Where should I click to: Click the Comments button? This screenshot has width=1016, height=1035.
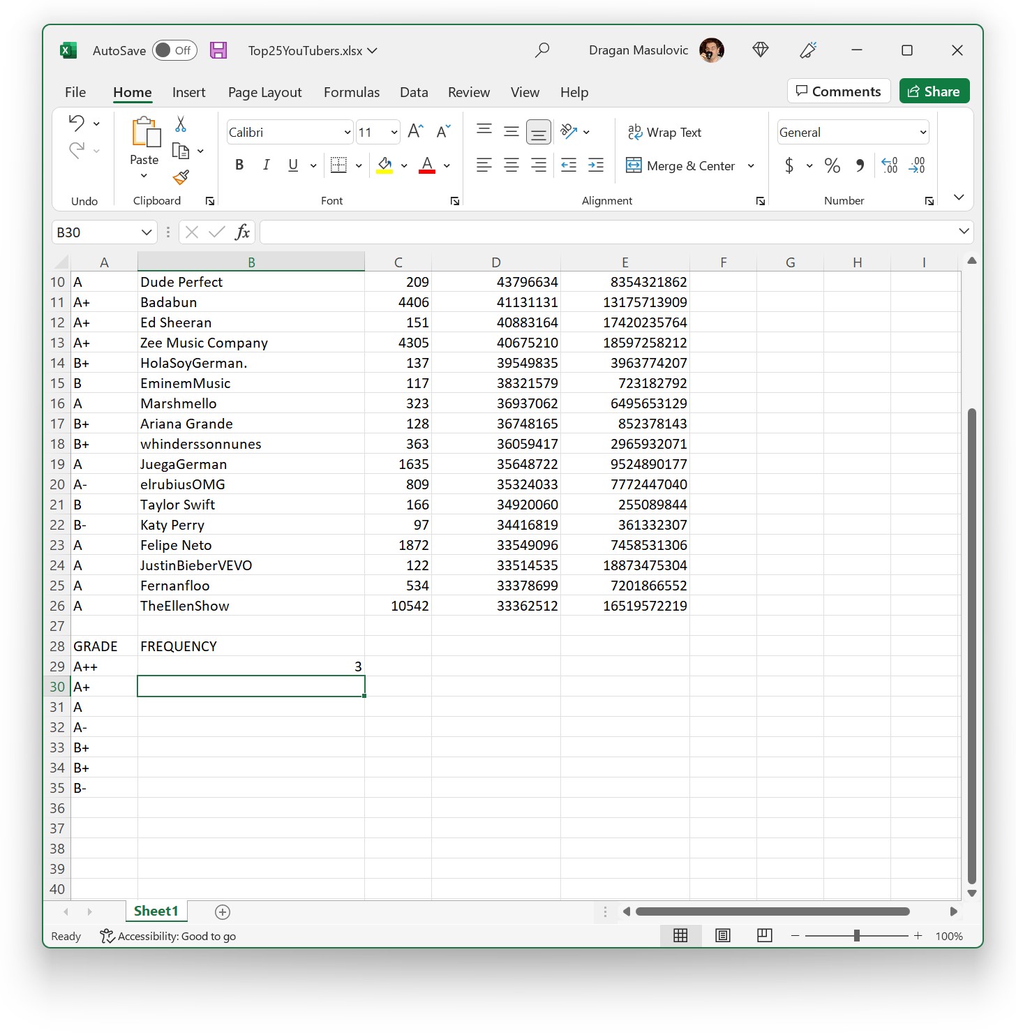coord(839,91)
